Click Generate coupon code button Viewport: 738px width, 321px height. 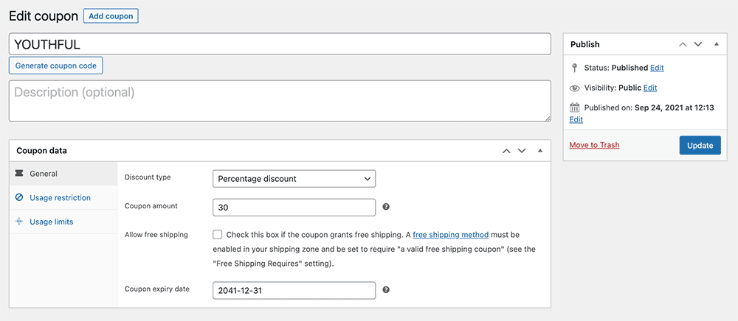coord(55,66)
